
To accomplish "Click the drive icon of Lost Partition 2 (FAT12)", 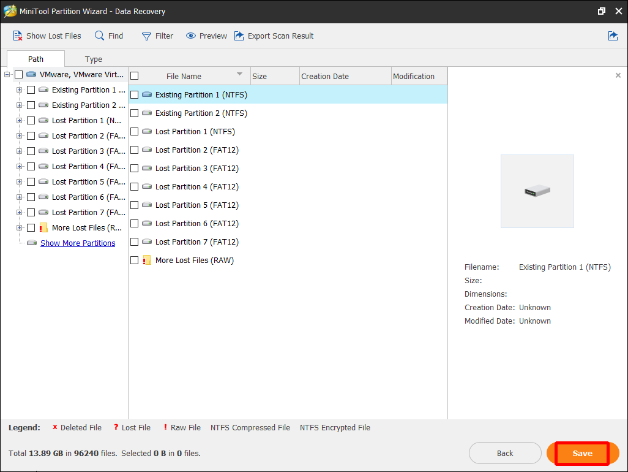I will [147, 150].
